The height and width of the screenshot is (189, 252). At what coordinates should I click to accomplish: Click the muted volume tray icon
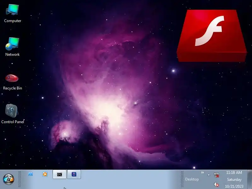(x=216, y=184)
